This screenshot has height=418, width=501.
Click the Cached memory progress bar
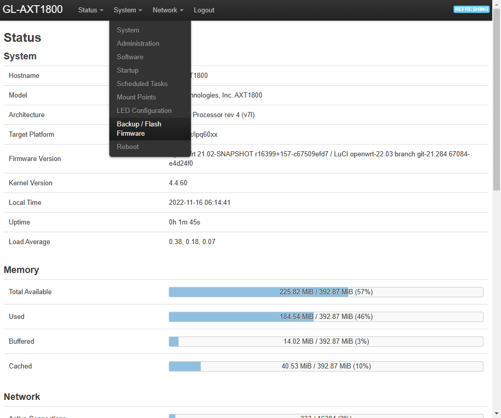(326, 366)
